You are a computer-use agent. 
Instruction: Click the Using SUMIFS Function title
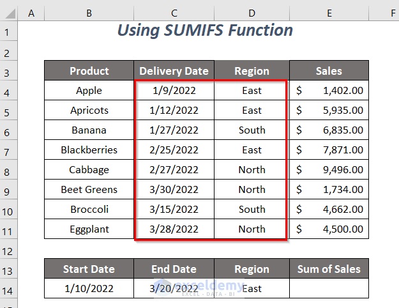(205, 31)
